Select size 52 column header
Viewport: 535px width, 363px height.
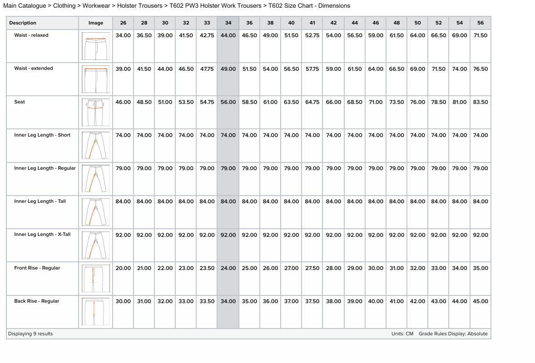(x=438, y=23)
